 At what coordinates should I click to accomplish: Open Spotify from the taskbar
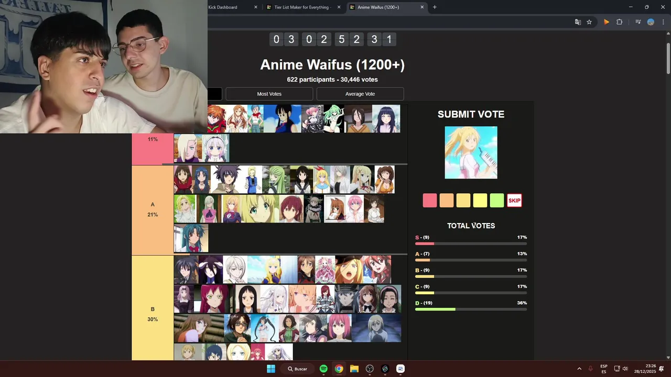pos(323,369)
